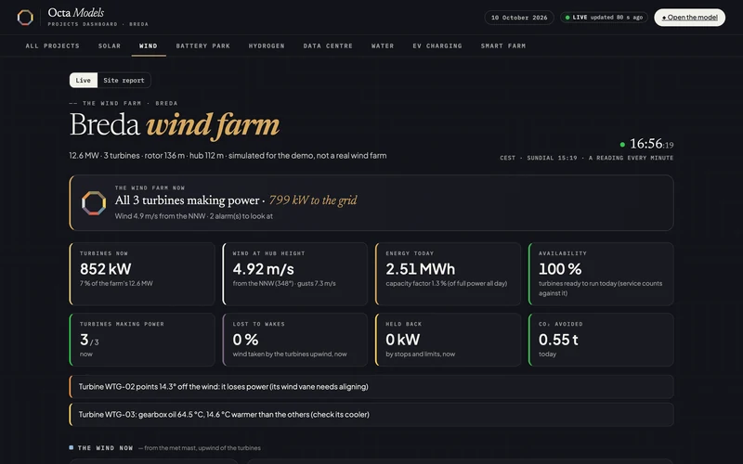Click 'All 3 turbines making power' headline

(187, 200)
